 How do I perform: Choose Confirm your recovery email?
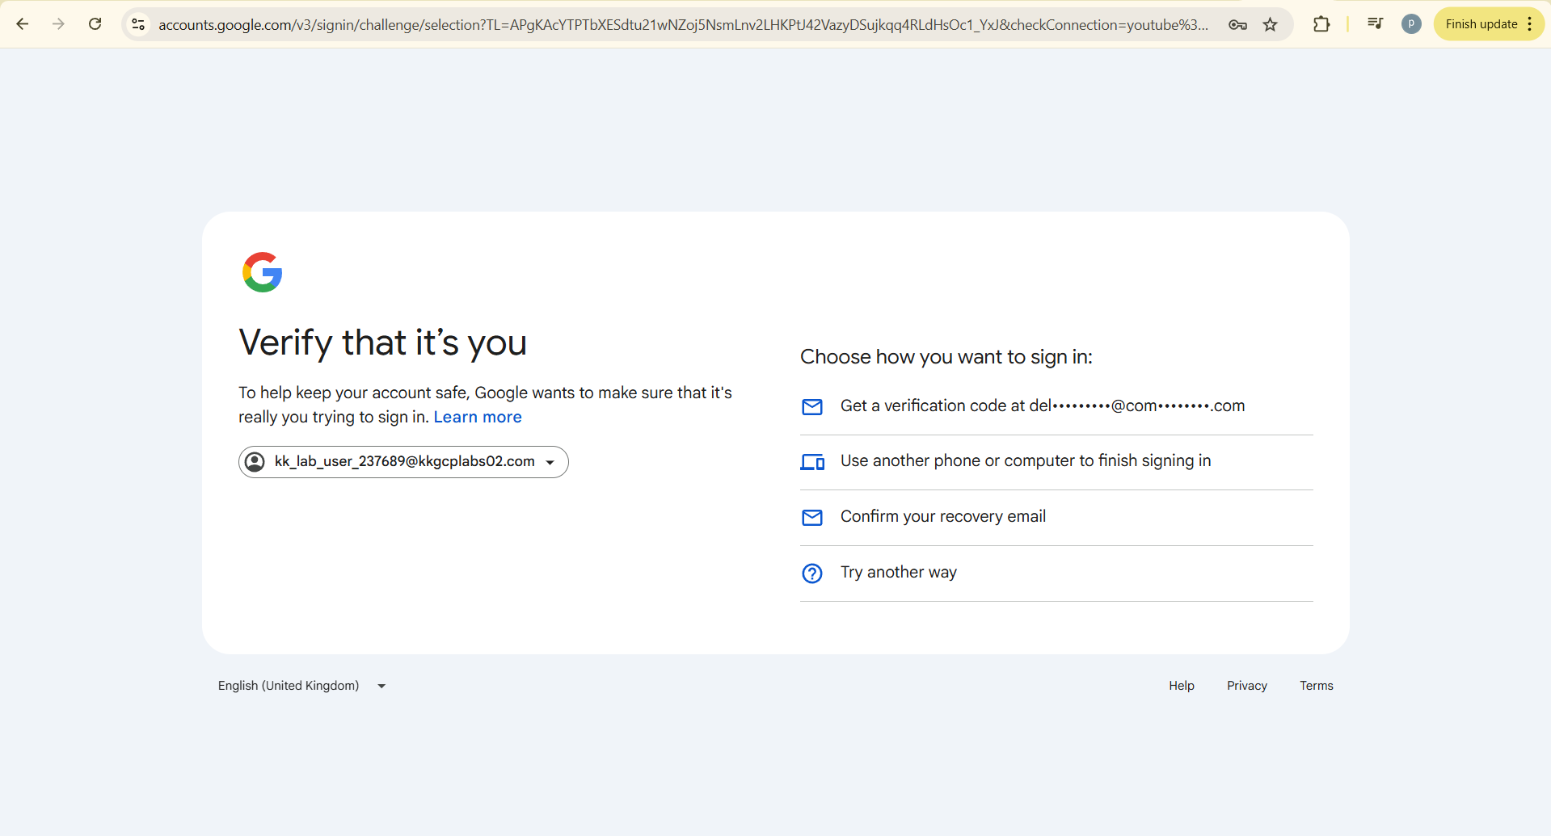(942, 517)
